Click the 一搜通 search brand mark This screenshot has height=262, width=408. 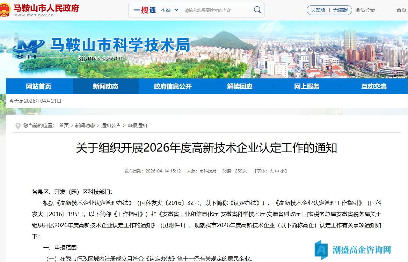145,10
